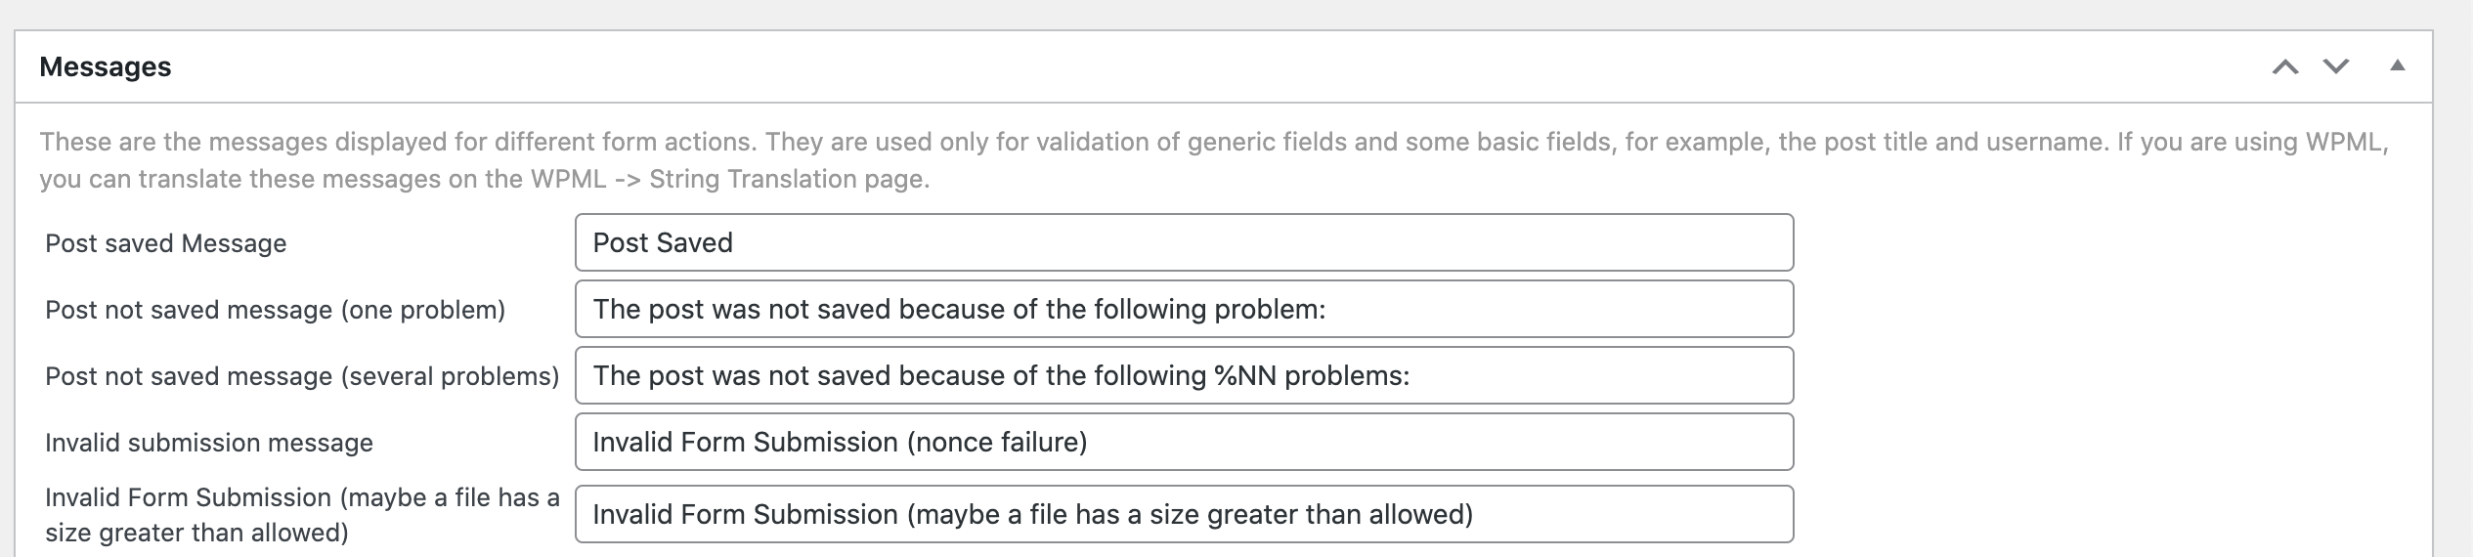This screenshot has height=557, width=2473.
Task: Edit the one problem message field
Action: coord(1184,309)
